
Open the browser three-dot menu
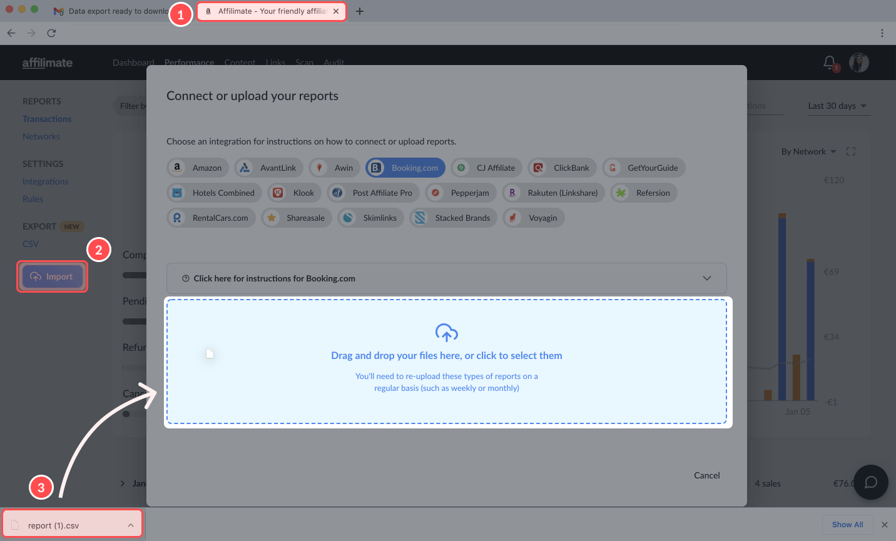tap(882, 33)
